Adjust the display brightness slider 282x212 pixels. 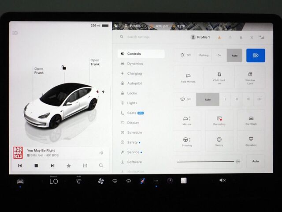click(x=208, y=162)
